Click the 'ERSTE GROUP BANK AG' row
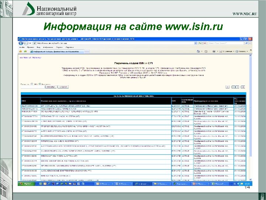Viewport: 266px width, 200px height. (x=133, y=162)
